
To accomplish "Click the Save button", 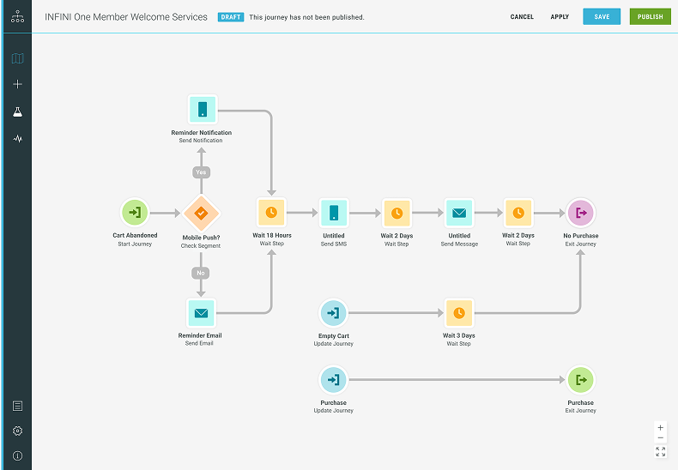I will [602, 17].
